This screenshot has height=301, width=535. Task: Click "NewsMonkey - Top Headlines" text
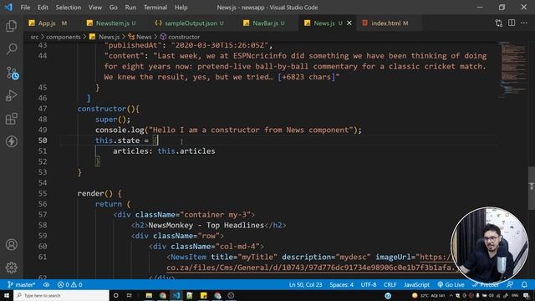point(206,225)
